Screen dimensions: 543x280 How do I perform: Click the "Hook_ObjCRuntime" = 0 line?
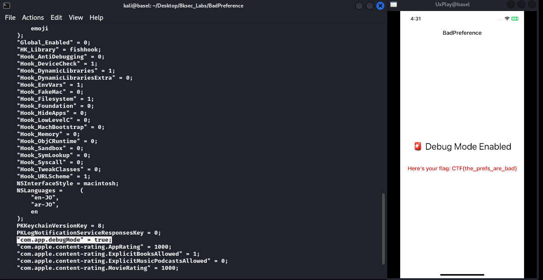pyautogui.click(x=57, y=141)
